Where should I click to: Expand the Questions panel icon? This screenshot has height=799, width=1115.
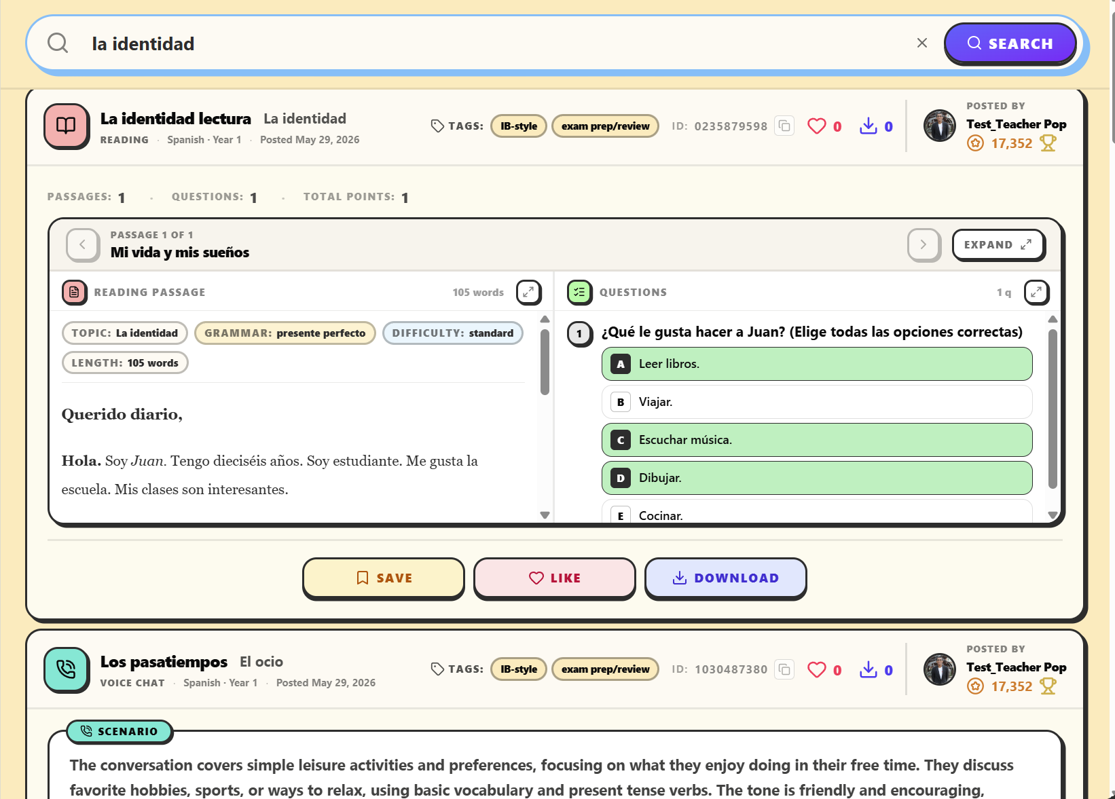click(1036, 293)
